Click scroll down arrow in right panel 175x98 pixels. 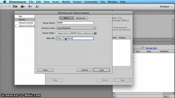coord(173,36)
